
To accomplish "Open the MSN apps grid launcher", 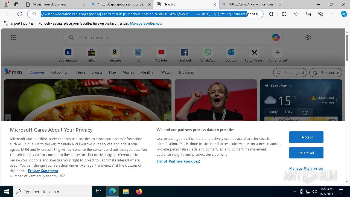I will coord(13,37).
